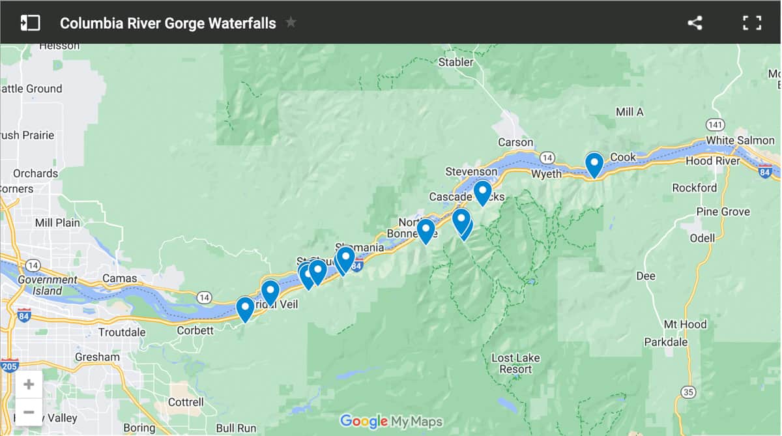Screen dimensions: 782x436
Task: Click the Stevenson town label
Action: (471, 171)
